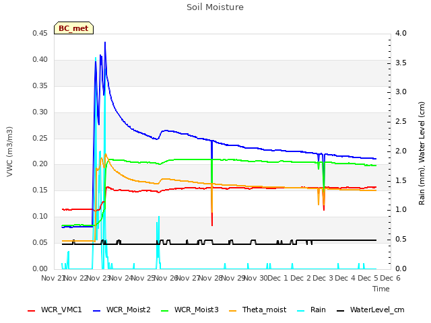Screen dimensions: 431x323
Task: Toggle the Theta_moist legend entry
Action: click(257, 310)
